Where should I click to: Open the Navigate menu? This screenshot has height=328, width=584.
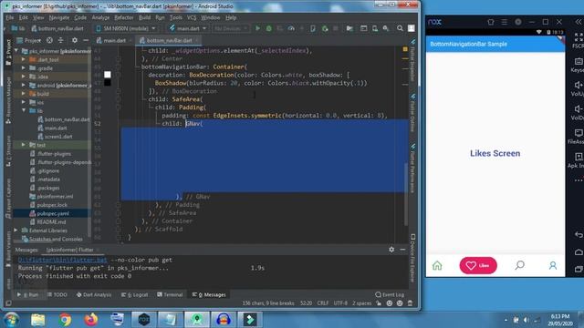point(59,17)
